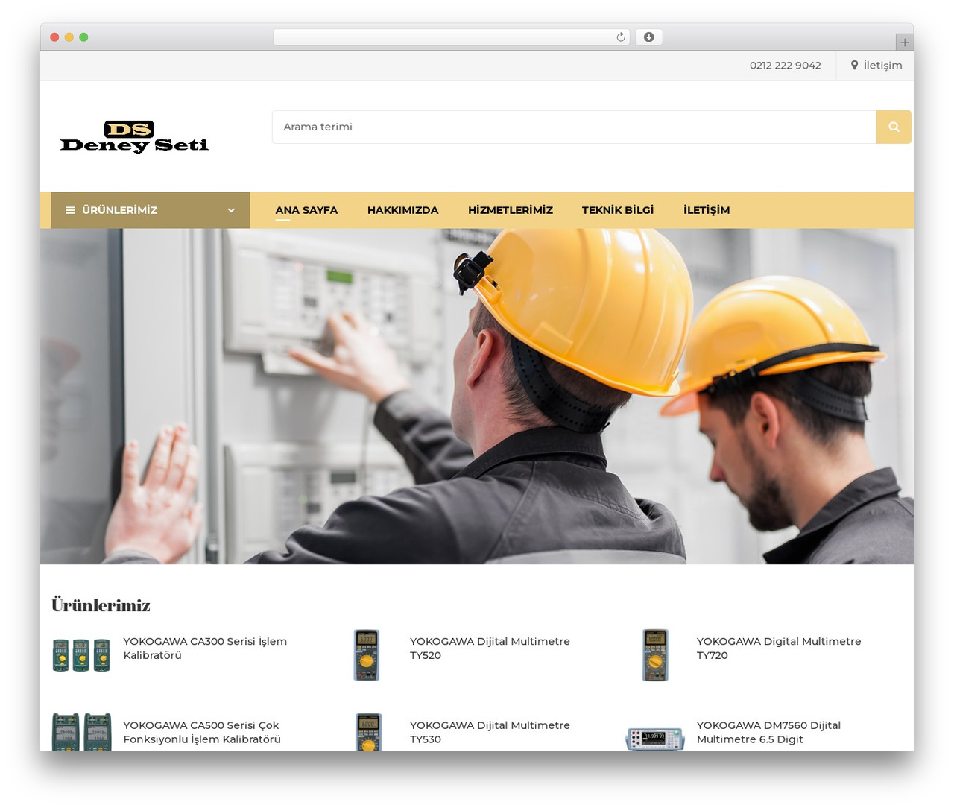This screenshot has width=954, height=808.
Task: Click the Ürünlerimiz section heading
Action: pos(101,605)
